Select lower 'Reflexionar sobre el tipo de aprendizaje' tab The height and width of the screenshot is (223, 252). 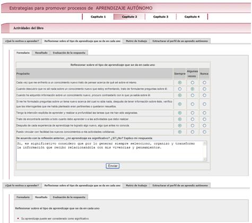82,185
